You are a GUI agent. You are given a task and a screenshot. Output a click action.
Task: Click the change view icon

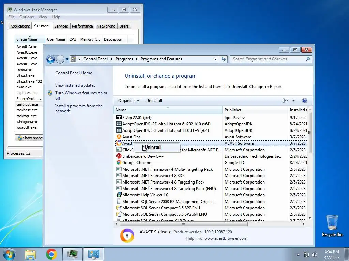(x=285, y=101)
